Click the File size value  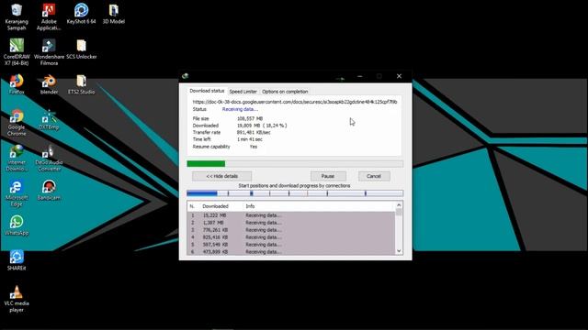[250, 118]
